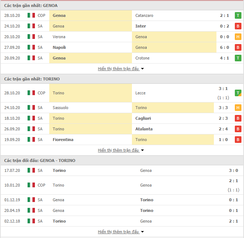
Task: Click the Italy flag in the 01.12.19 head-to-head row
Action: [31, 200]
